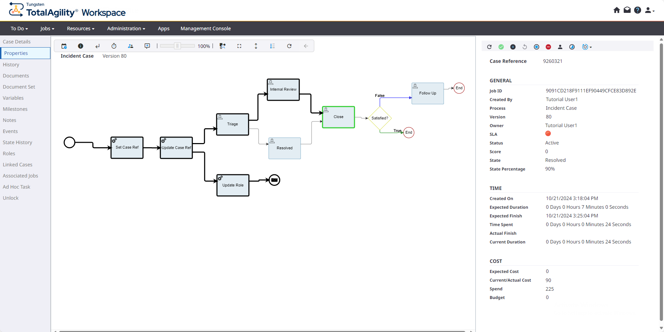This screenshot has height=332, width=664.
Task: Open the Apps menu item
Action: (164, 28)
